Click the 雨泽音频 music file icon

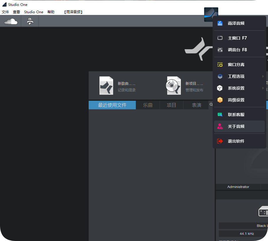click(x=220, y=23)
